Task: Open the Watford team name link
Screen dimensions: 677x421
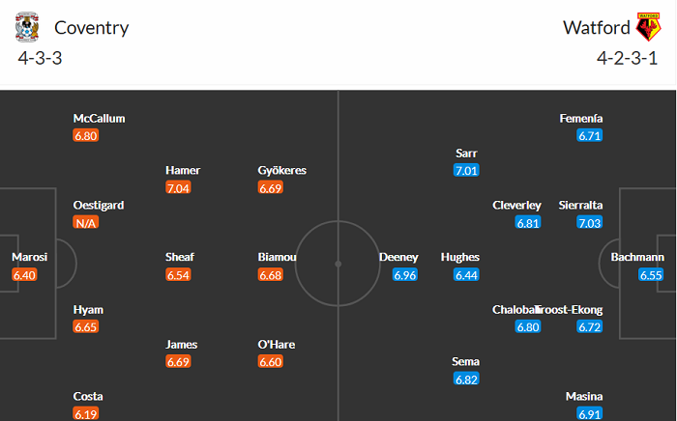Action: click(x=594, y=27)
